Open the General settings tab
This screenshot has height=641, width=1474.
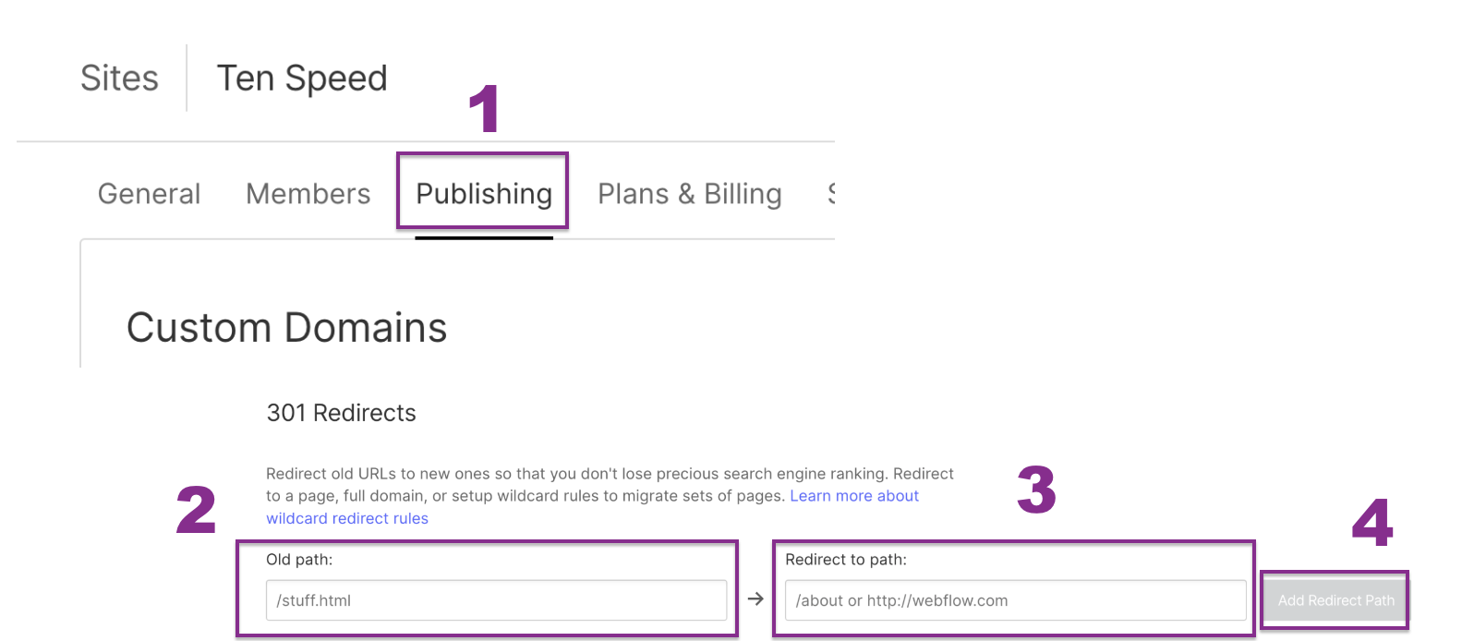pos(149,194)
